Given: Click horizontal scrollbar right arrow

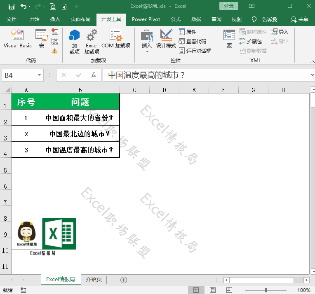Looking at the screenshot, I should coord(306,280).
